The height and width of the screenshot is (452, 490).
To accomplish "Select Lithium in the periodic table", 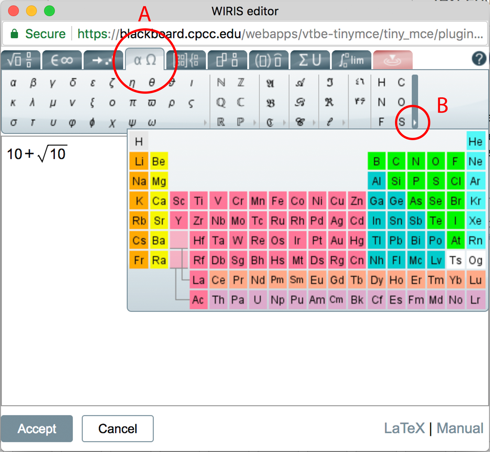I will (x=139, y=161).
